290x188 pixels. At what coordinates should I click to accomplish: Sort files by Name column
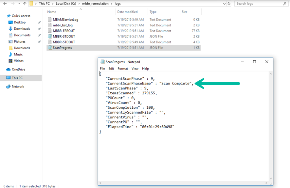(x=52, y=12)
